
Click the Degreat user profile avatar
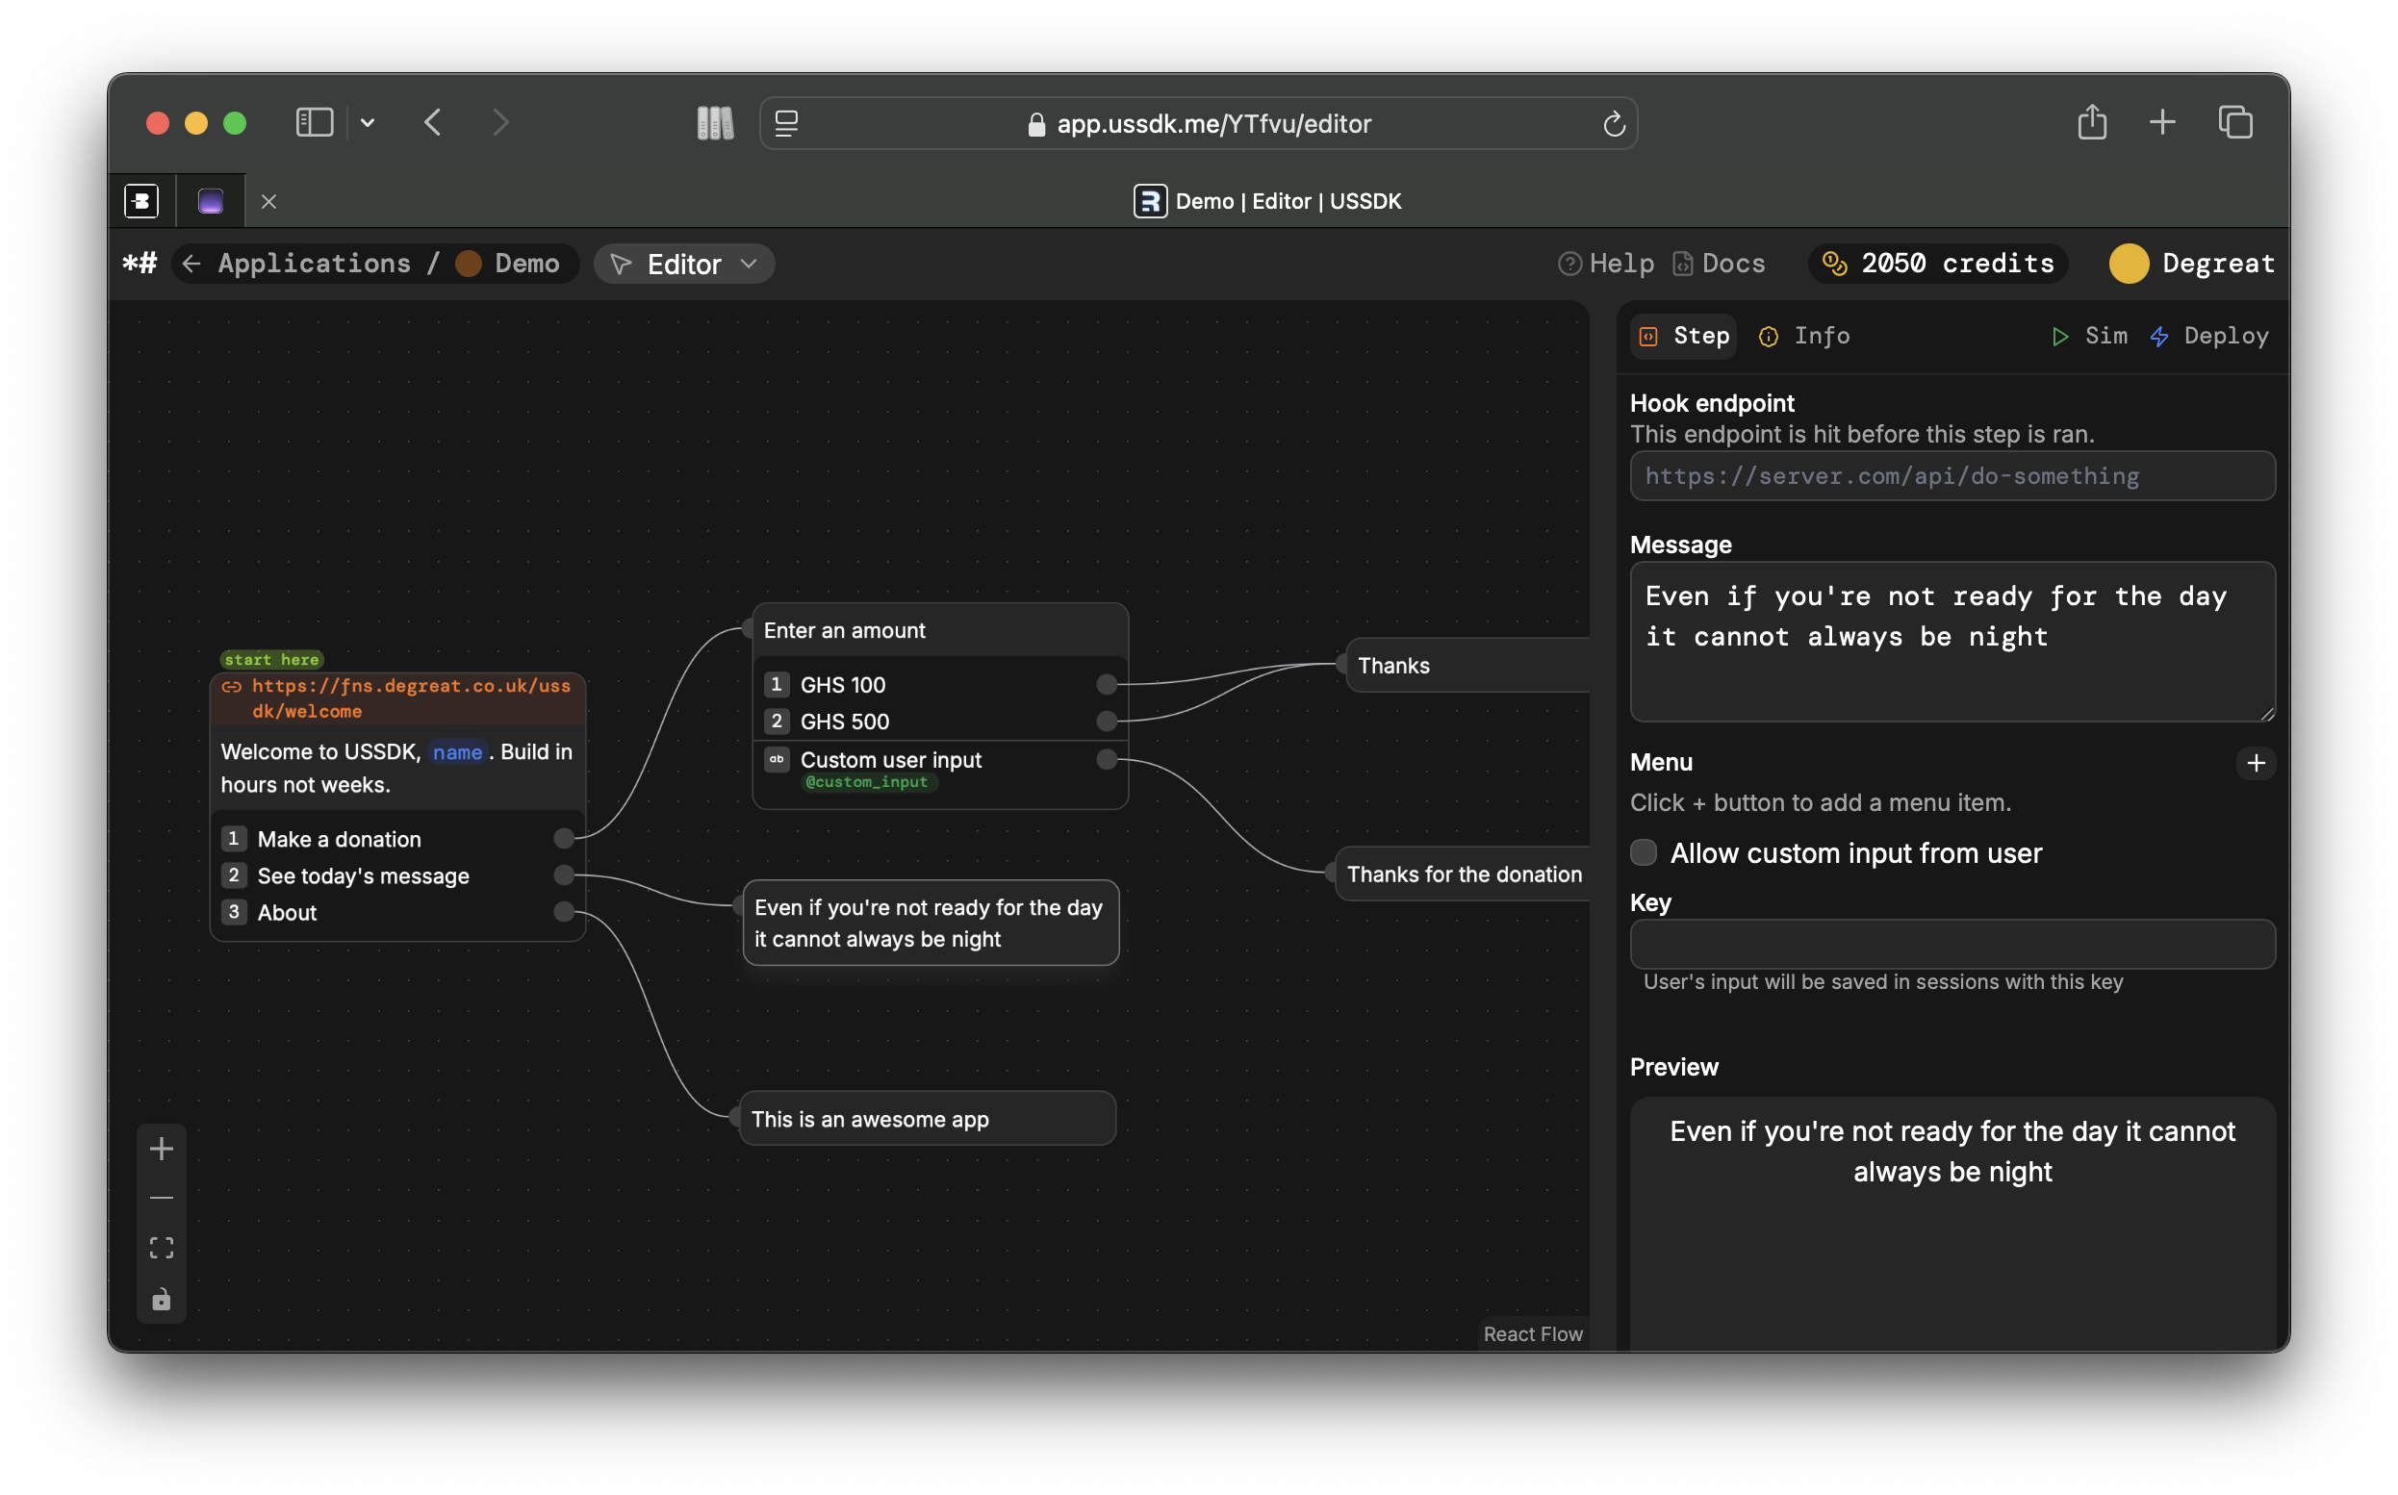(x=2131, y=264)
